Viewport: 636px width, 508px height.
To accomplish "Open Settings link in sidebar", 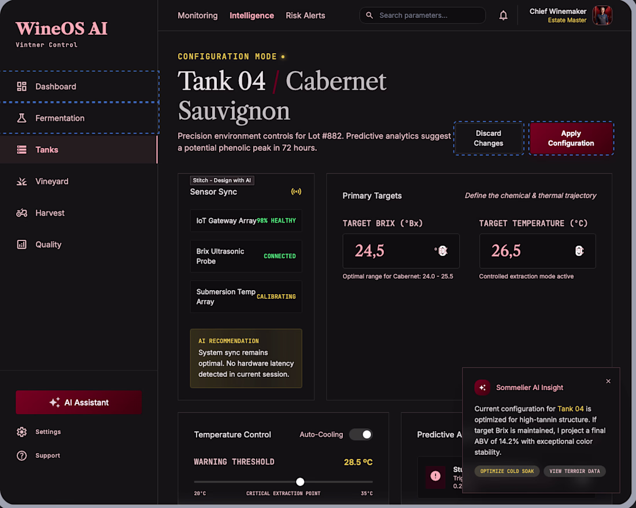I will [39, 432].
